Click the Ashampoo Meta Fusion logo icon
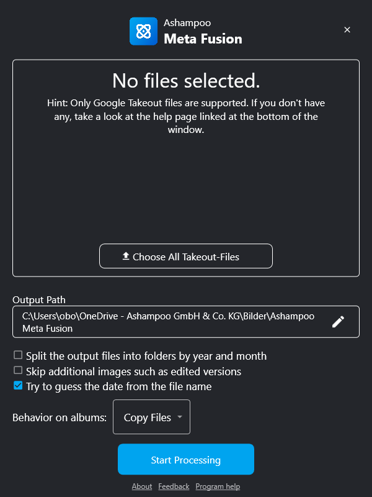Image resolution: width=372 pixels, height=497 pixels. click(x=143, y=31)
